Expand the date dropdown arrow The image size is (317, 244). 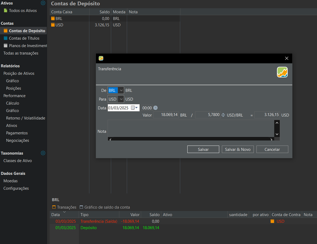pos(137,108)
